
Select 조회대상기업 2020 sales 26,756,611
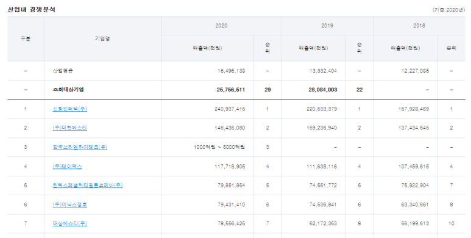[x=231, y=90]
